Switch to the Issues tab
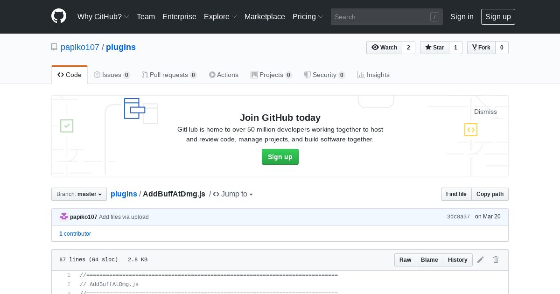 click(x=112, y=75)
